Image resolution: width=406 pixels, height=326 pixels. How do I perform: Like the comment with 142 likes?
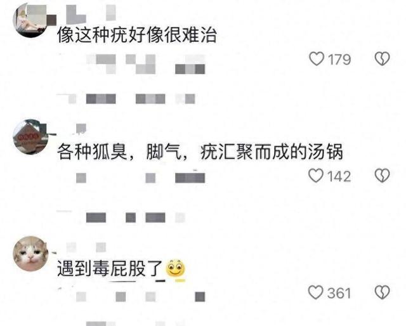point(316,176)
